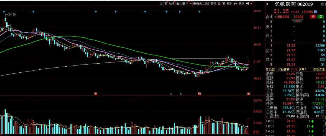Screen dimensions: 326x136
Task: Click the buy level 1 price 21.25
Action: click(291, 46)
